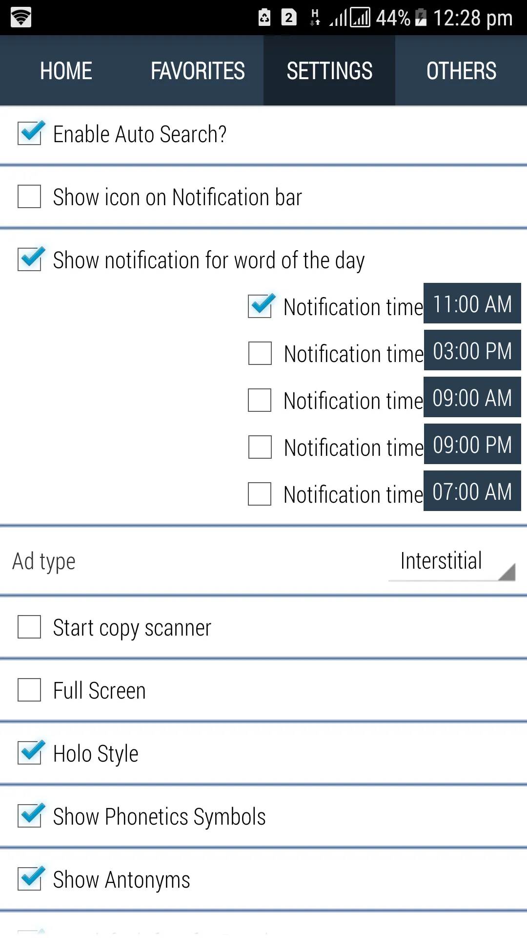The image size is (527, 938).
Task: Toggle Show notification for word of the day
Action: tap(29, 259)
